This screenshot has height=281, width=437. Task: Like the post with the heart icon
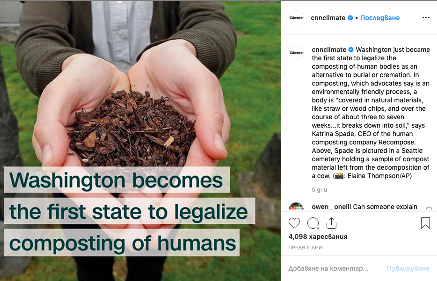click(294, 223)
